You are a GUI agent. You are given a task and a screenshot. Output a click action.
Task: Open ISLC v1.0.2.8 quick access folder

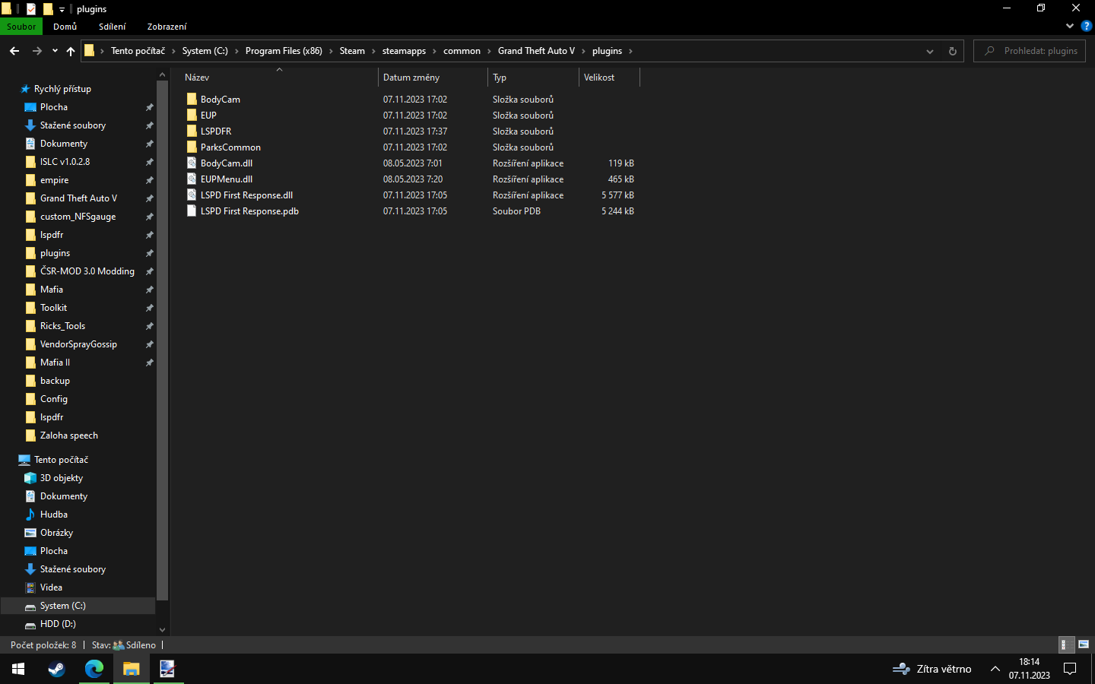65,162
